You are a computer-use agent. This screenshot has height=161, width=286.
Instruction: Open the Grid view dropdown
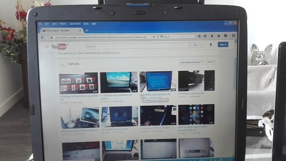(x=210, y=62)
